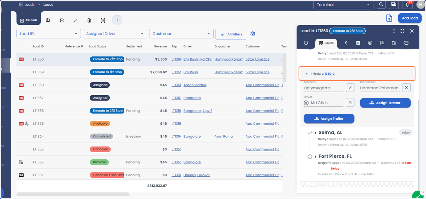426x199 pixels.
Task: Open the chat messages icon
Action: click(393, 5)
